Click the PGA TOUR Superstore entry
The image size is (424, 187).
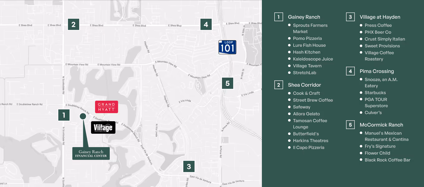point(376,103)
